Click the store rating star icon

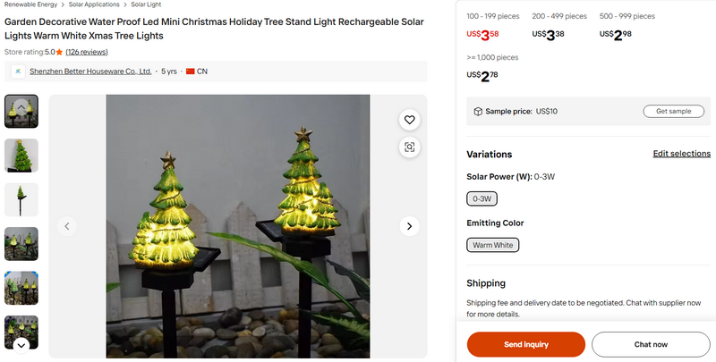tap(59, 53)
